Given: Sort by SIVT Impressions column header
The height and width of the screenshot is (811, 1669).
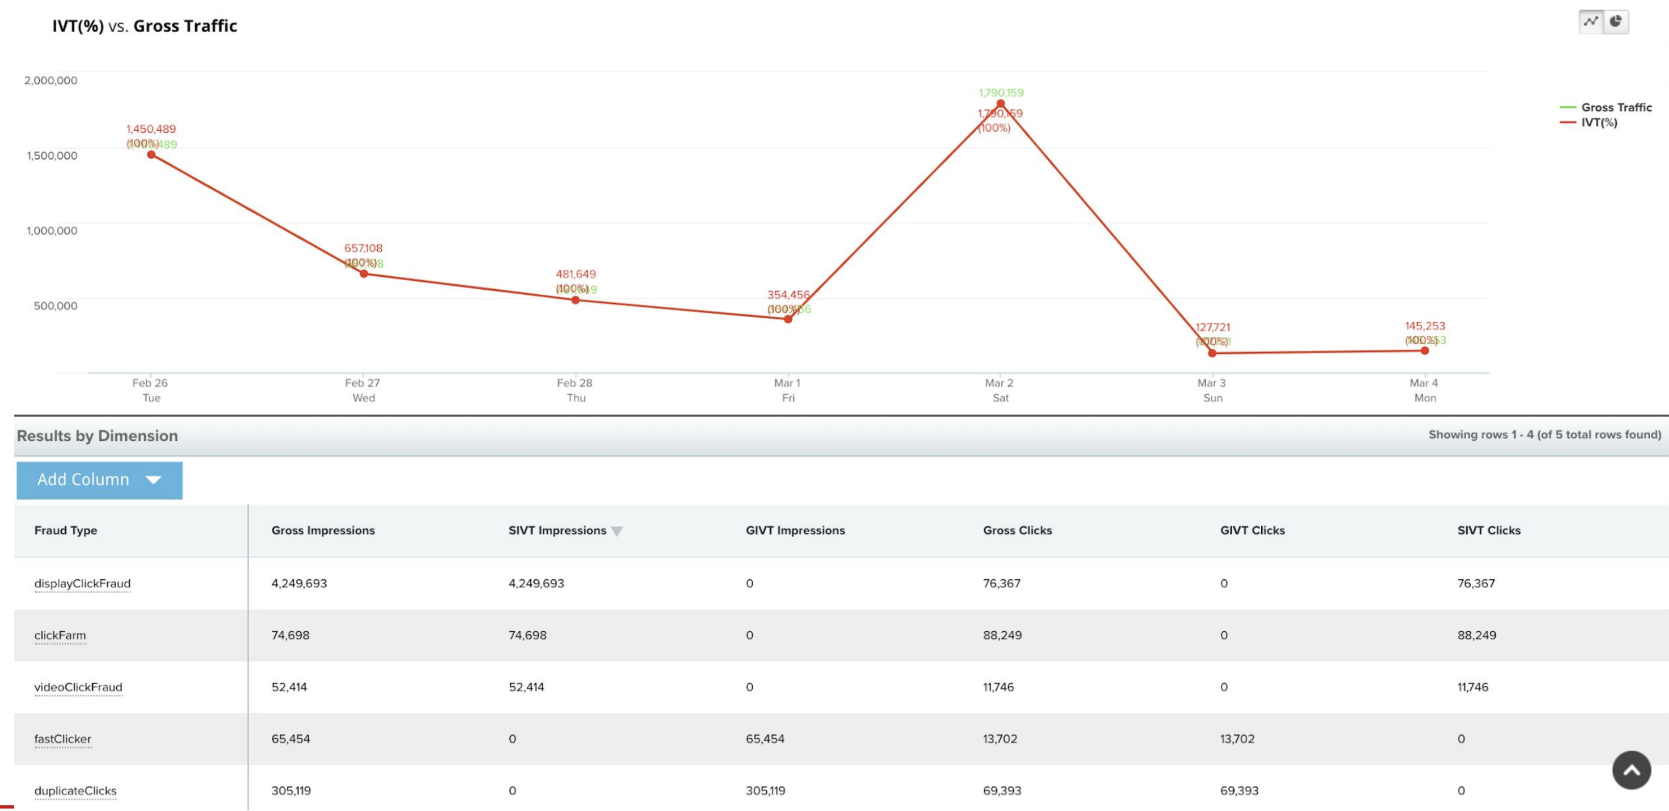Looking at the screenshot, I should click(x=557, y=530).
